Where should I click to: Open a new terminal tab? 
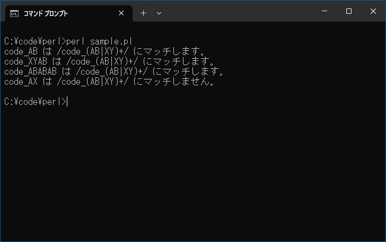(x=143, y=13)
